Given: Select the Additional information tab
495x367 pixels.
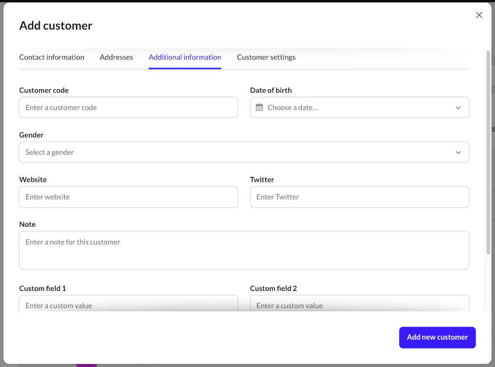Looking at the screenshot, I should [x=185, y=57].
